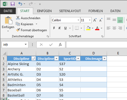
Task: Open Insert Function fx dialog
Action: tap(60, 45)
